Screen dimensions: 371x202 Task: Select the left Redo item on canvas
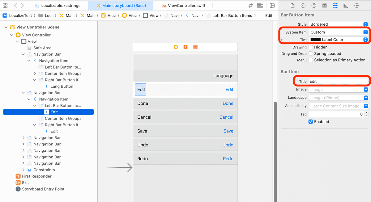tap(143, 159)
